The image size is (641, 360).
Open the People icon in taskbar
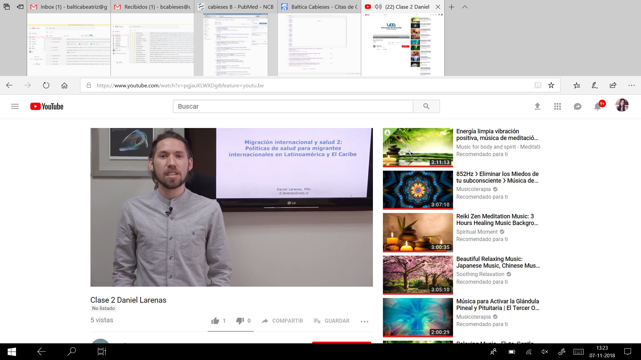[x=493, y=352]
